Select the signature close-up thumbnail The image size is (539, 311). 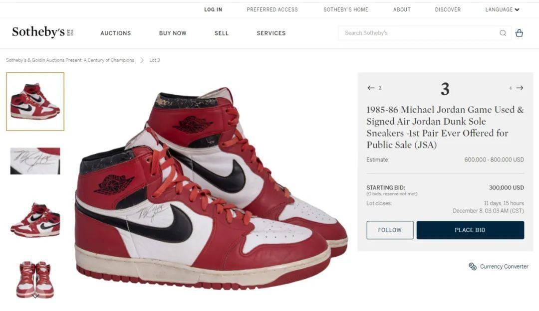coord(35,161)
